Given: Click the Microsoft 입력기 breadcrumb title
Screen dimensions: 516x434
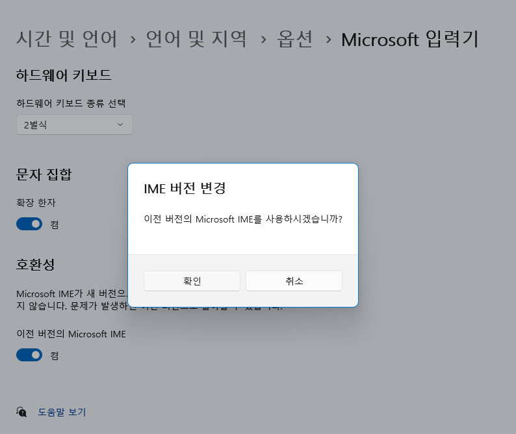Looking at the screenshot, I should coord(409,39).
